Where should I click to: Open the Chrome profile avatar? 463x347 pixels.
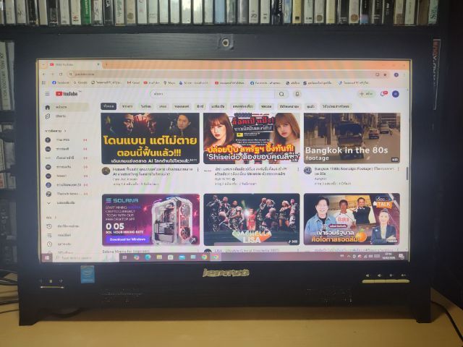pos(396,74)
